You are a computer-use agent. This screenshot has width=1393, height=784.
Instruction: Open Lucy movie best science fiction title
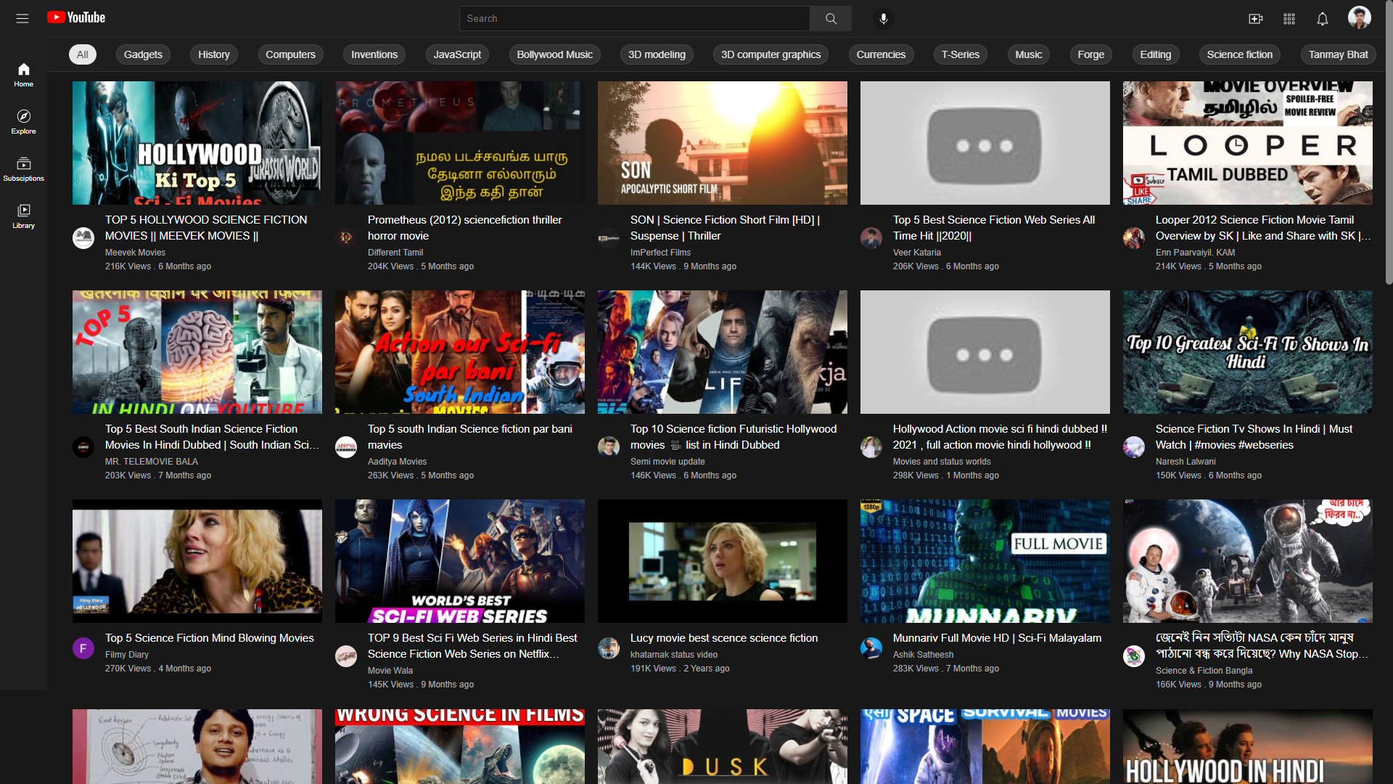coord(723,638)
